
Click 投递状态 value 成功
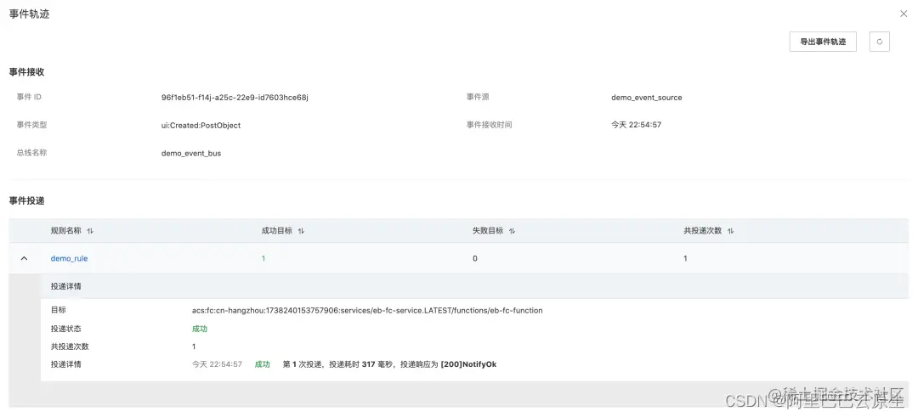tap(200, 329)
